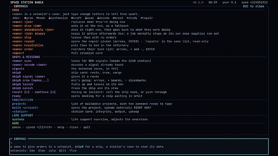Click the text 'puts them to bed in the infirmary'
Screen dimensions: 278x156
point(100,45)
